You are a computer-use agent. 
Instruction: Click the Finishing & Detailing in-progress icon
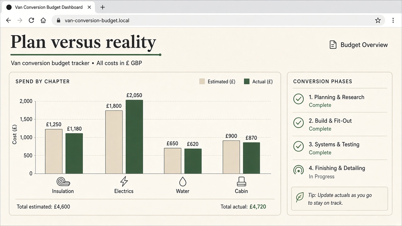tap(298, 170)
